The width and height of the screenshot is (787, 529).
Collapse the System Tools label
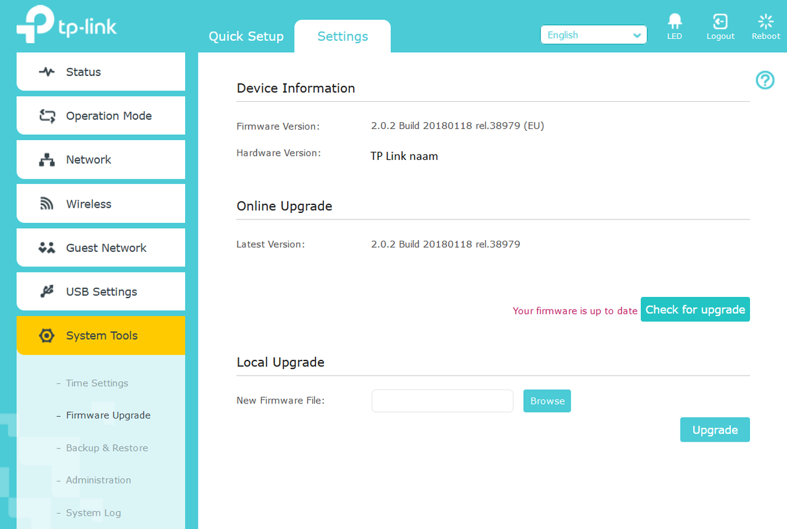(x=102, y=335)
